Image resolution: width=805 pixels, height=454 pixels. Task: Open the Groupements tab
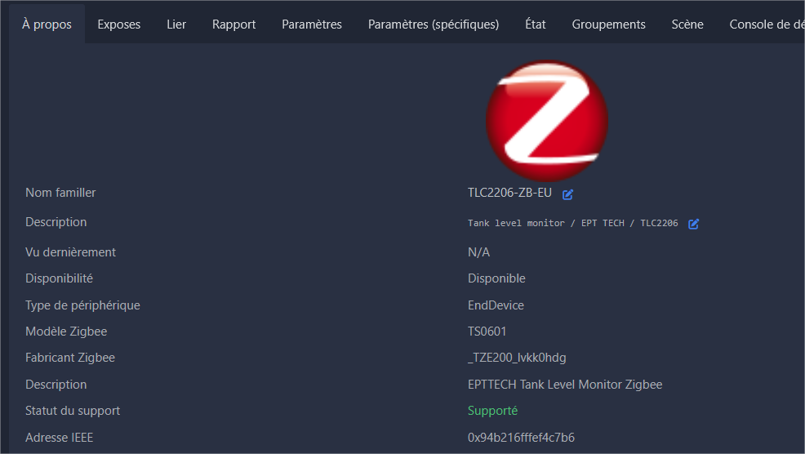click(608, 24)
